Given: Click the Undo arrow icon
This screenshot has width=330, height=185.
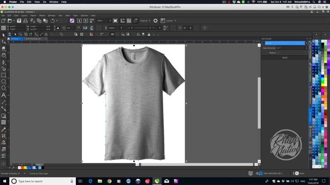Looking at the screenshot, I should pyautogui.click(x=53, y=21).
